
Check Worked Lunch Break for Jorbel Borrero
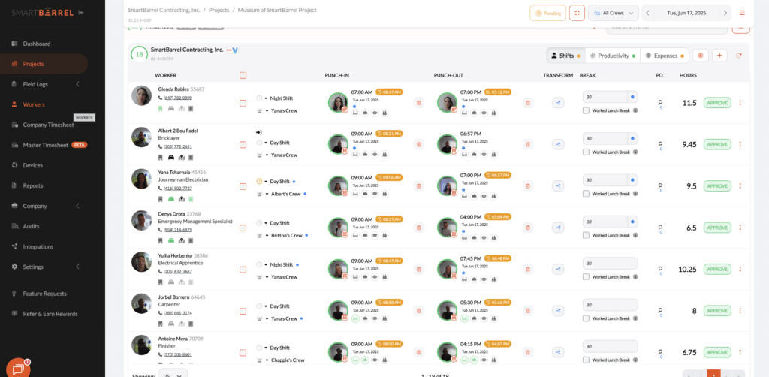[x=586, y=318]
